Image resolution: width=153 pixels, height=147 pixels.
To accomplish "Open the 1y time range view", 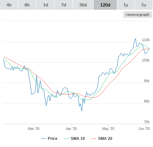I will 126,5.
